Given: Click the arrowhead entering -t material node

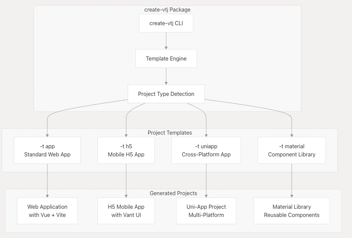Looking at the screenshot, I should (292, 135).
